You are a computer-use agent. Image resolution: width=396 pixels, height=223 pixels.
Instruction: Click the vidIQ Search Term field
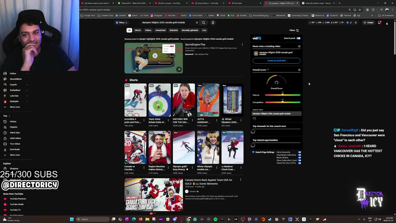276,114
